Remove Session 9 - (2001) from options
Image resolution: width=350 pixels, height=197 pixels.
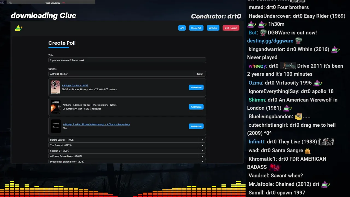(202, 151)
